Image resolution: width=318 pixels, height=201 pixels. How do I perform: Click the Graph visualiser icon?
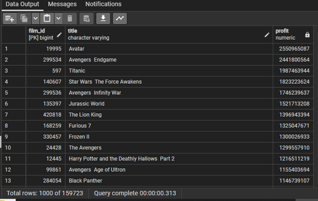pos(120,18)
